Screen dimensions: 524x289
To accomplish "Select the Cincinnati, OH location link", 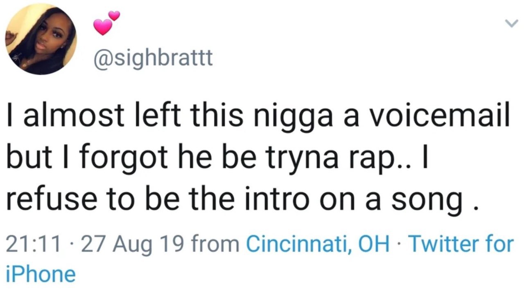I will tap(318, 244).
